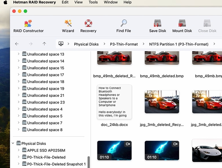Click the Close Disk icon
222x168 pixels.
[x=207, y=23]
